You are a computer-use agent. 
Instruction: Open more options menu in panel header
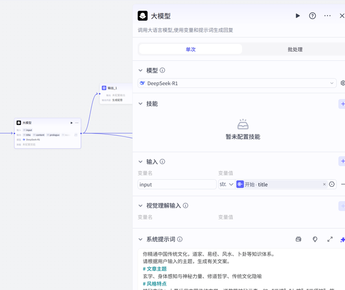point(327,16)
